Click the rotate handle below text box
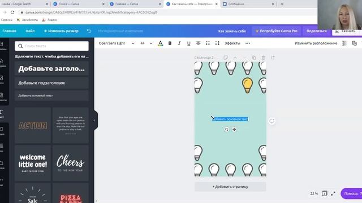This screenshot has height=203, width=362. point(226,129)
